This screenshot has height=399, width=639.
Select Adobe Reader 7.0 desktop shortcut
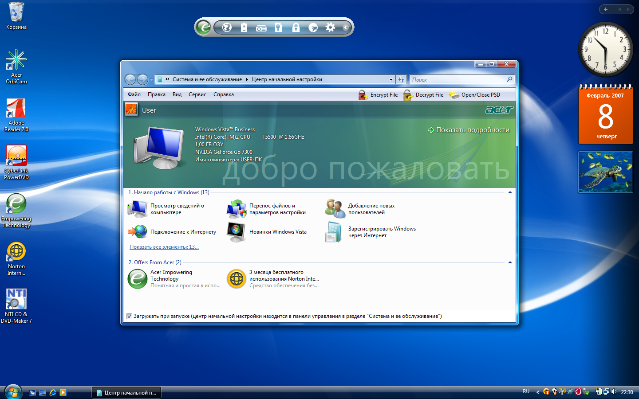click(16, 115)
